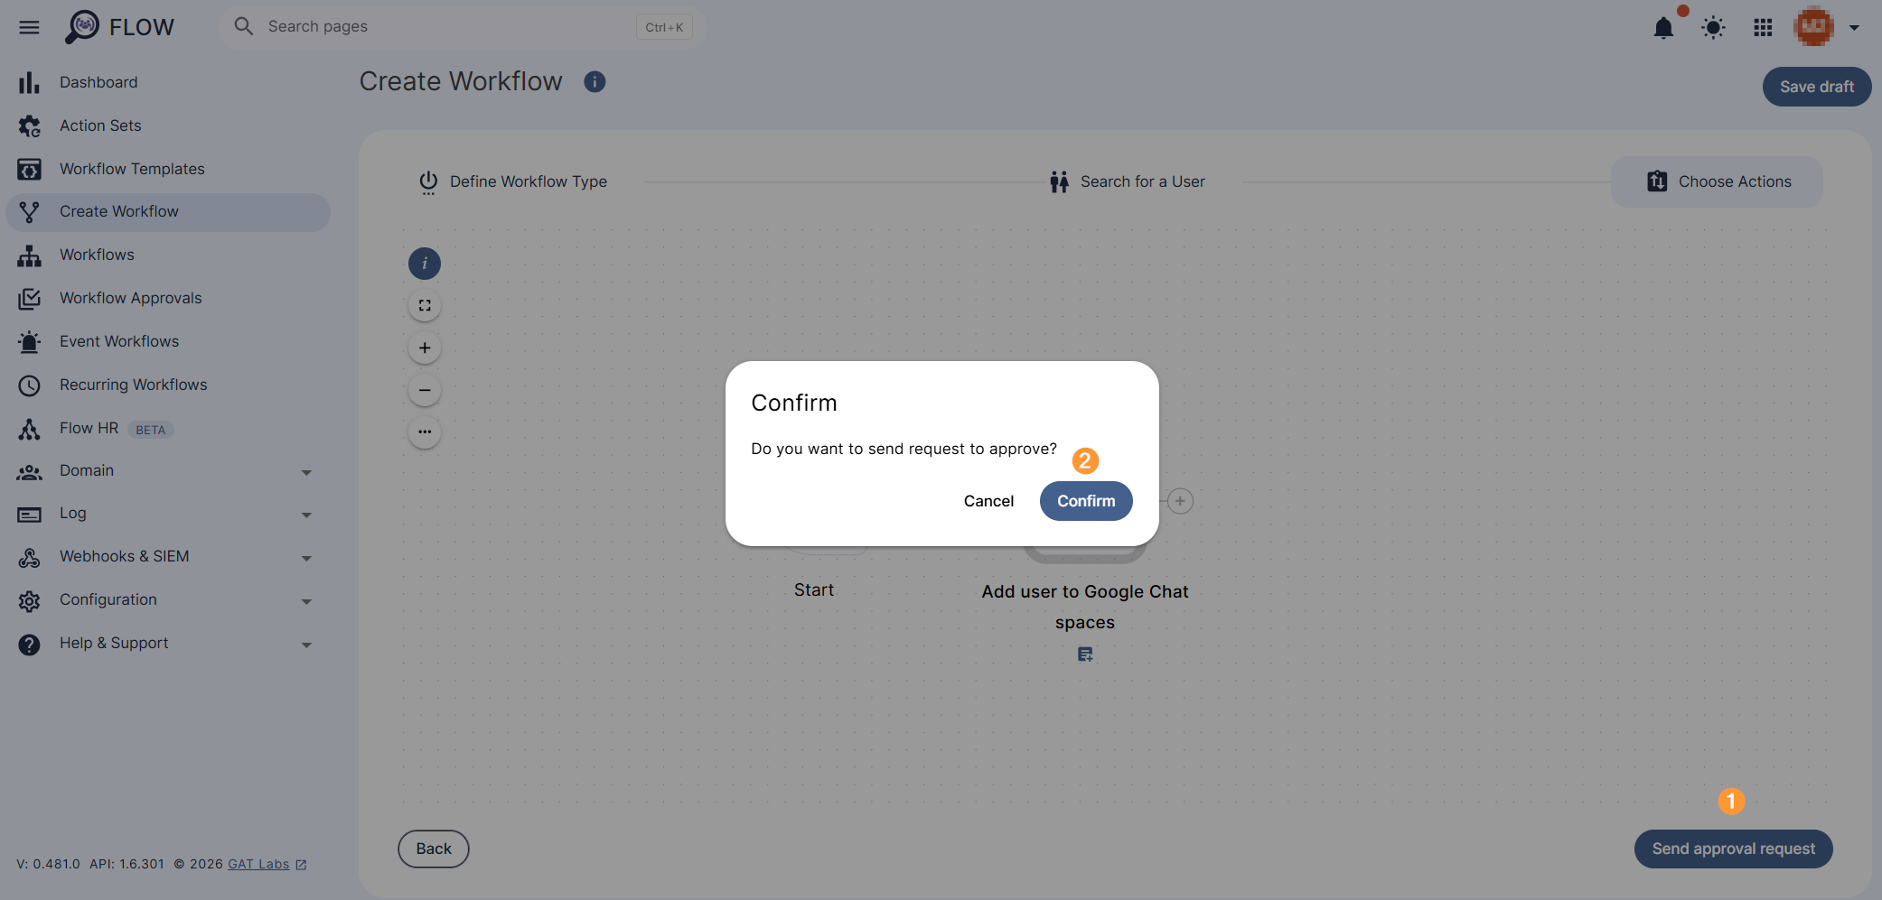Select the Search for a User step
The image size is (1882, 900).
(1128, 182)
